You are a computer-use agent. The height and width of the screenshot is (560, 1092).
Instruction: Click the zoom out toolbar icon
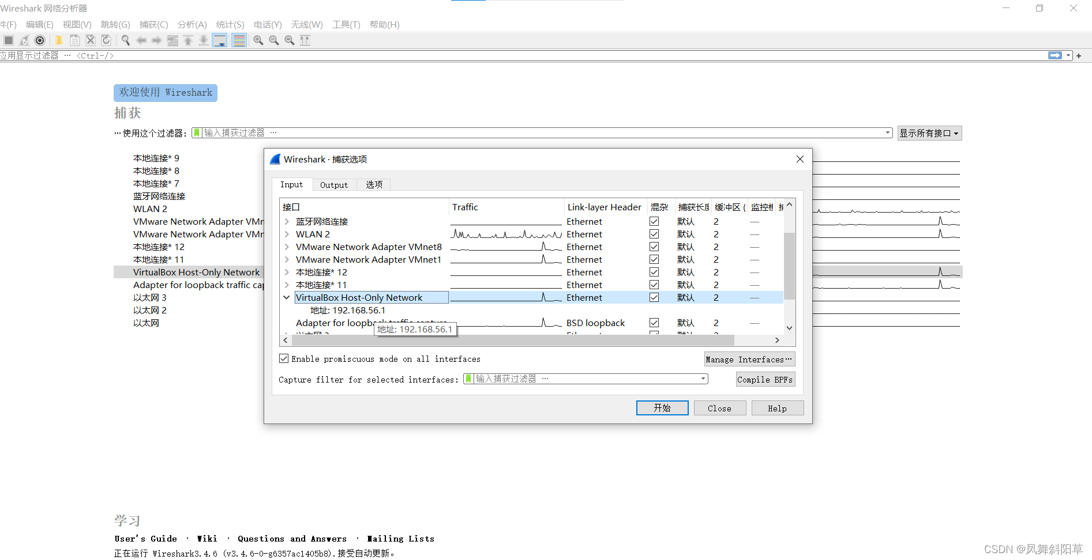[x=274, y=40]
